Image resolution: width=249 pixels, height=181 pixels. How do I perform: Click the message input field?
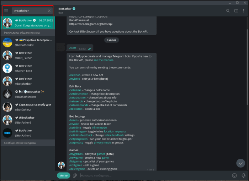tap(154, 175)
